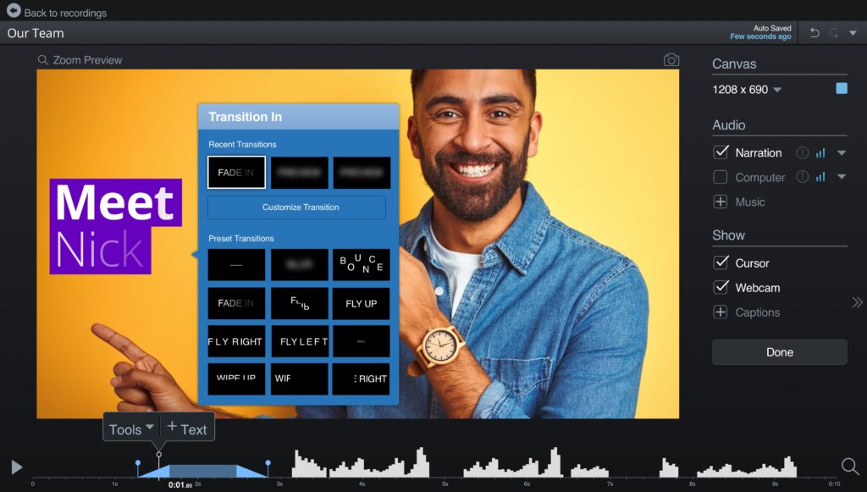
Task: Disable the Narration audio checkbox
Action: (722, 152)
